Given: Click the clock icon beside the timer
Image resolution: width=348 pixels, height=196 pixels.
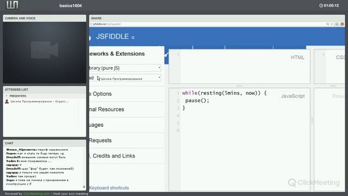Looking at the screenshot, I should (x=321, y=5).
